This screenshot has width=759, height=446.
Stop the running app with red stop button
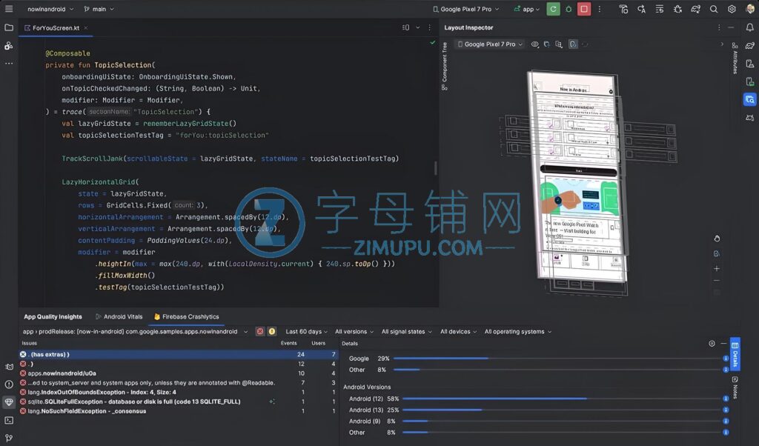(x=584, y=9)
